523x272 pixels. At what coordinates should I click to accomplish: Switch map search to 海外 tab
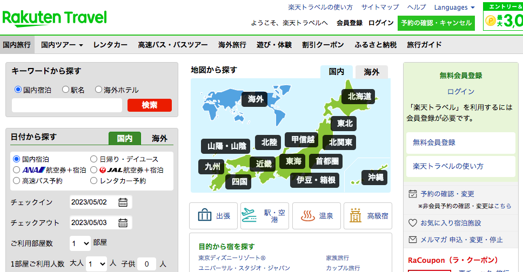click(x=372, y=72)
